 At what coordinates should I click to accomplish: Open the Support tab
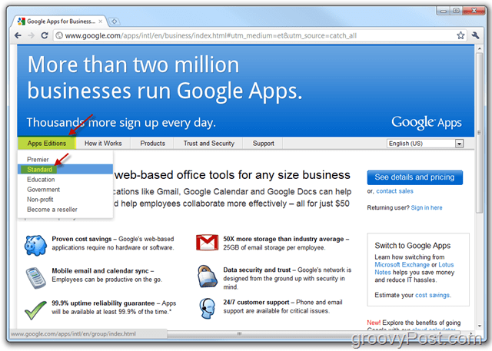(263, 143)
